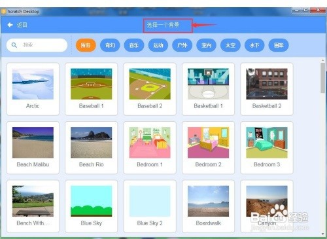Screen dimensions: 327x239
Task: Select the 室内 (Indoors) category filter
Action: 206,45
